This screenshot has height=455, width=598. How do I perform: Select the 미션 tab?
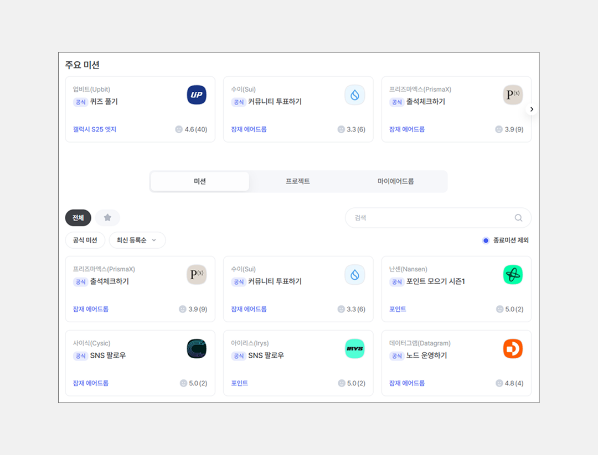pyautogui.click(x=200, y=181)
